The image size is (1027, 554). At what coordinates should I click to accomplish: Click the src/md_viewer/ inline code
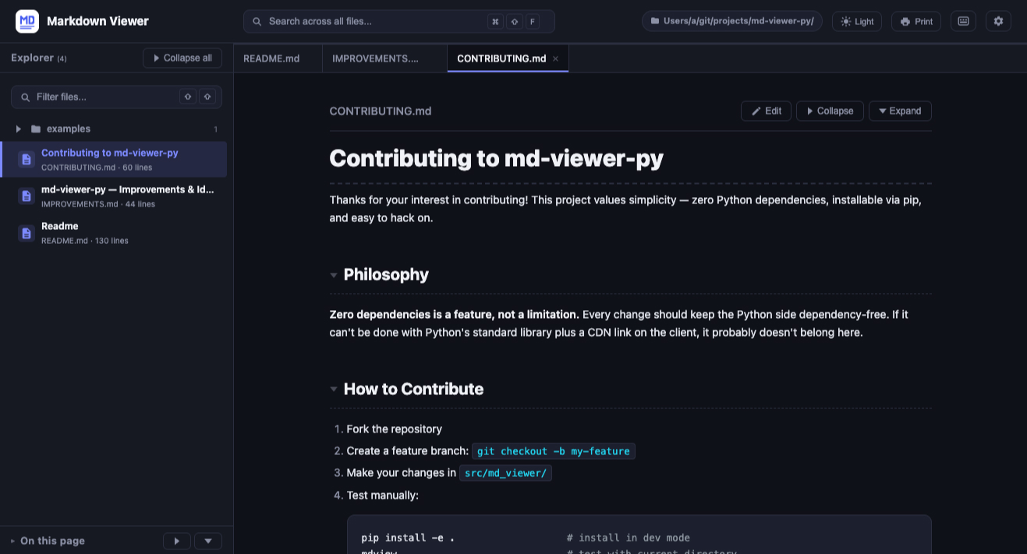click(505, 473)
